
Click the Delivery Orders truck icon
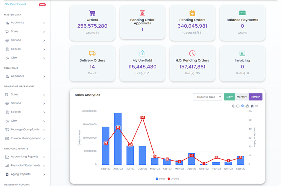(92, 53)
